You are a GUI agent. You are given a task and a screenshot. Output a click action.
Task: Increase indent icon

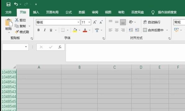point(137,30)
